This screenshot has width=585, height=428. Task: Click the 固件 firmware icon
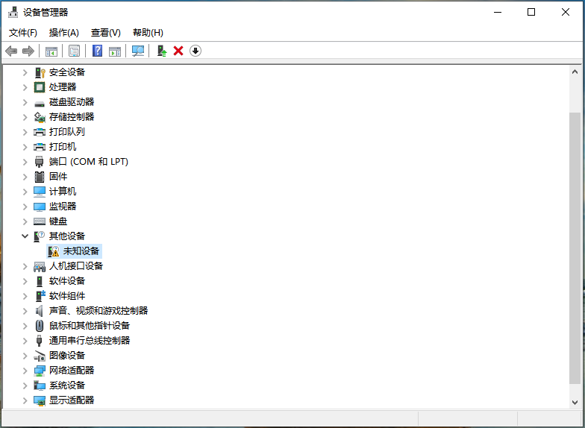pyautogui.click(x=39, y=177)
